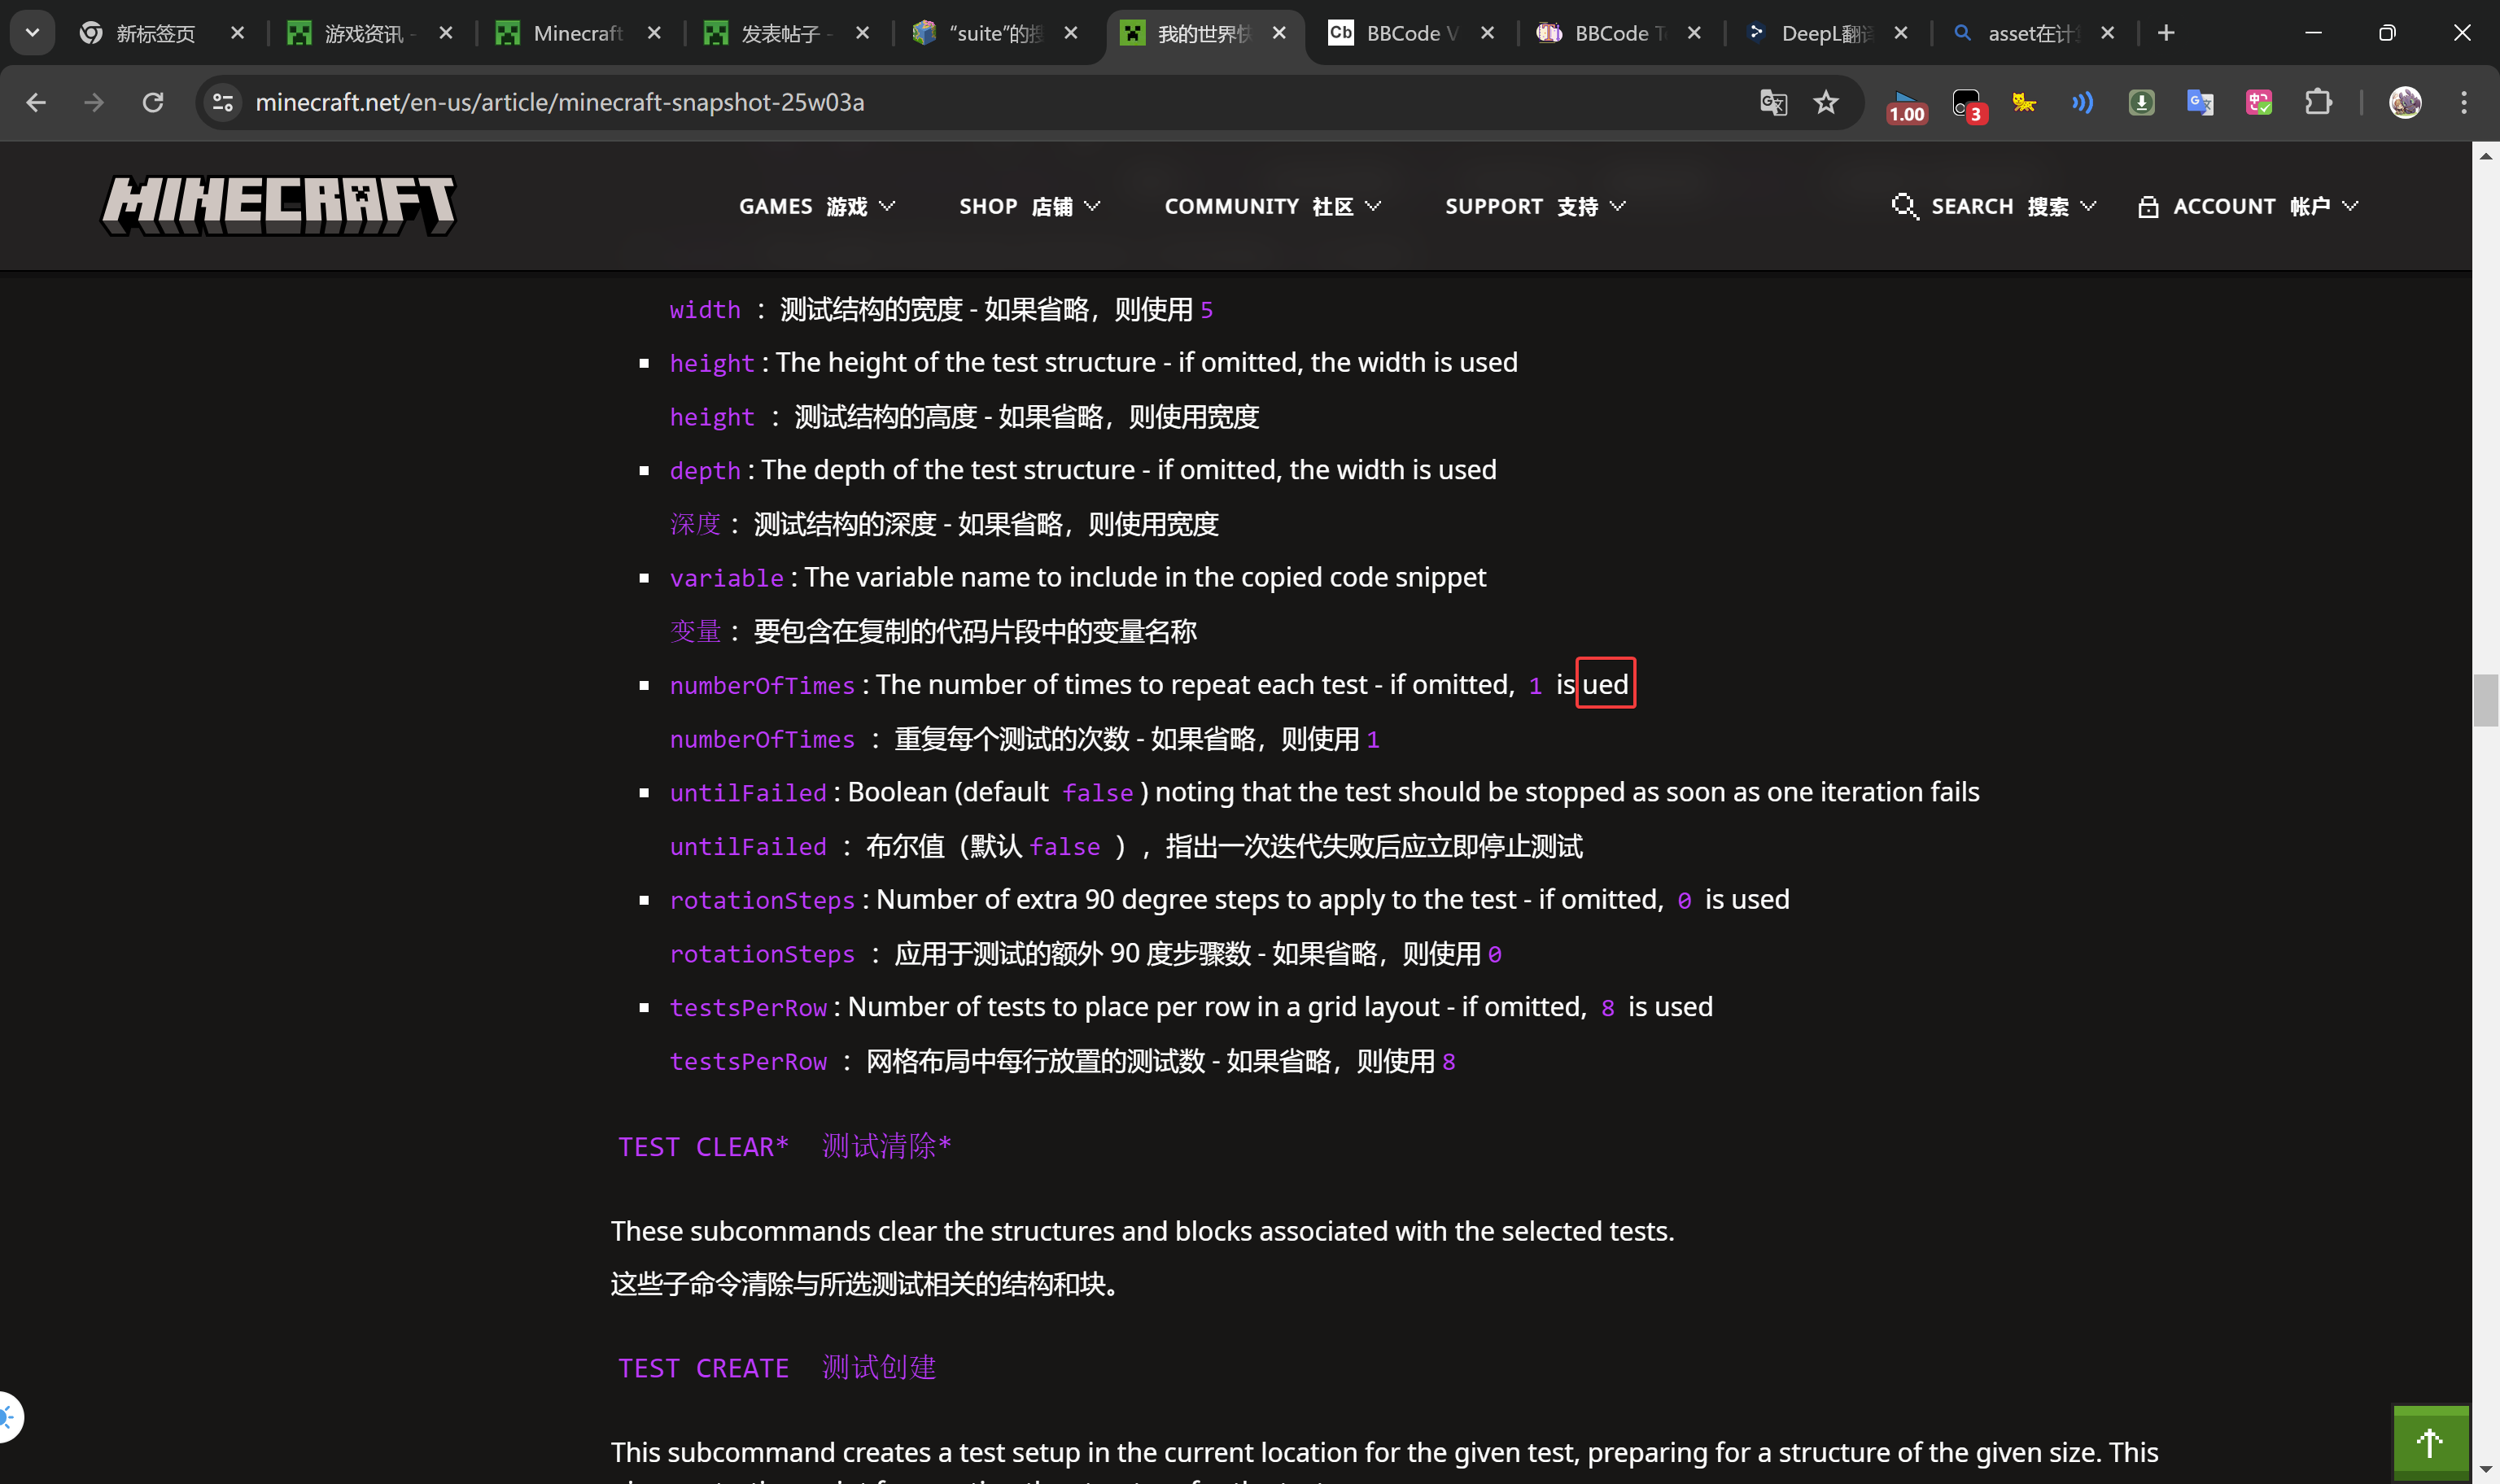This screenshot has width=2500, height=1484.
Task: Expand the SHOP navigation menu
Action: click(x=1030, y=206)
